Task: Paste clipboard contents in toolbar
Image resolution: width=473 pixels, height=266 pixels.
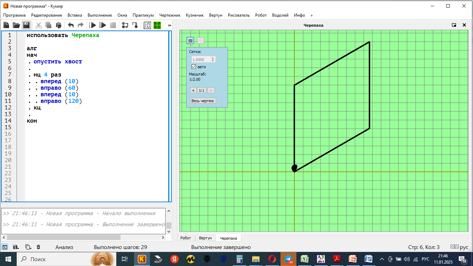Action: (59, 25)
